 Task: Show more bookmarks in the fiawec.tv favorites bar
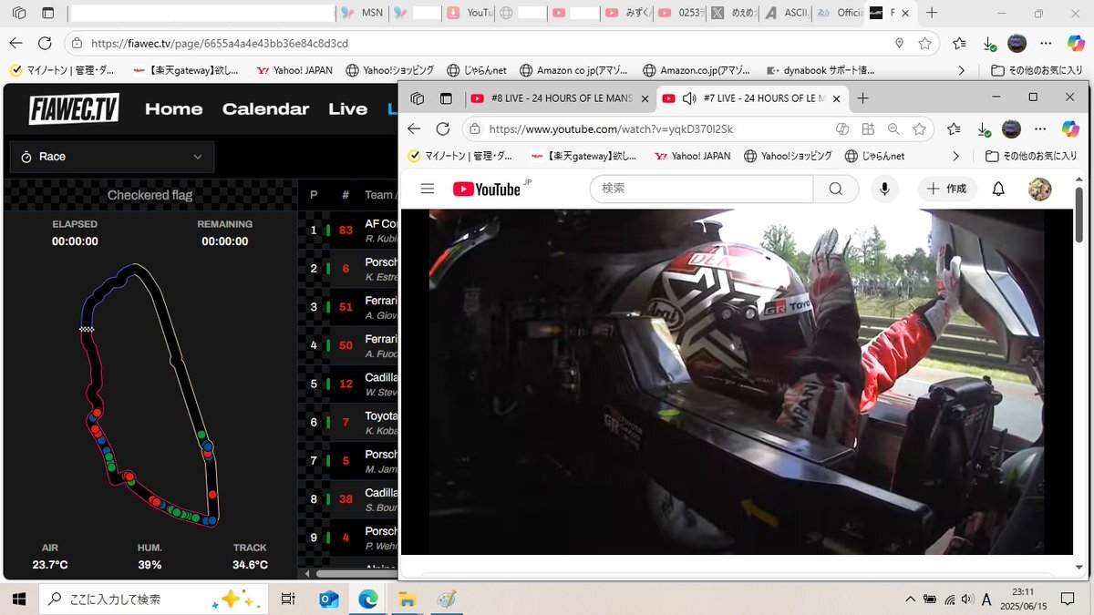tap(961, 69)
